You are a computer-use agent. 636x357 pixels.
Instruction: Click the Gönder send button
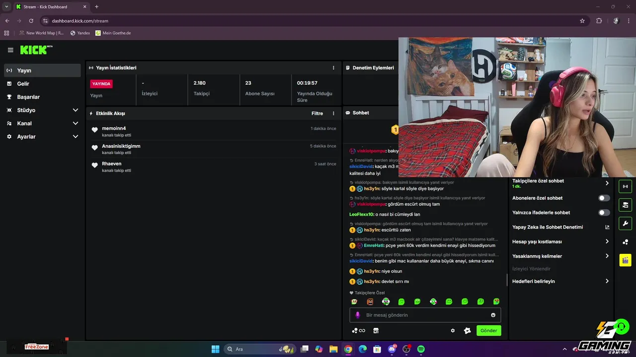click(x=488, y=331)
